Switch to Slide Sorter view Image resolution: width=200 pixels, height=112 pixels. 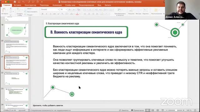click(152, 110)
